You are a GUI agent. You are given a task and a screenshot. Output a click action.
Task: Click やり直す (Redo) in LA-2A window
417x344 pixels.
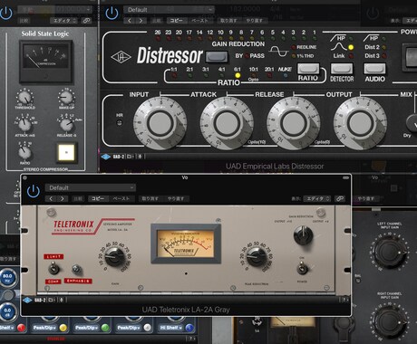(x=176, y=198)
